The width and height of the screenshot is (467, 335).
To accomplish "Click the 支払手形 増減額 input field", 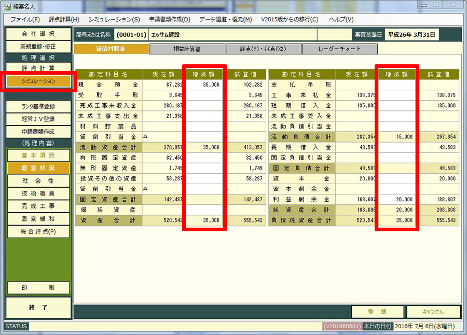I will (397, 85).
